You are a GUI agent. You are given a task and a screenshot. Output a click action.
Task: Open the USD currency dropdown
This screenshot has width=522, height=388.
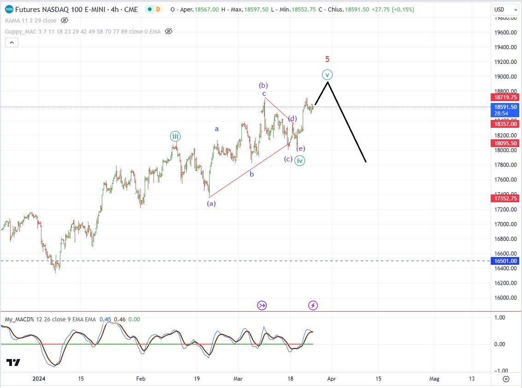point(506,10)
